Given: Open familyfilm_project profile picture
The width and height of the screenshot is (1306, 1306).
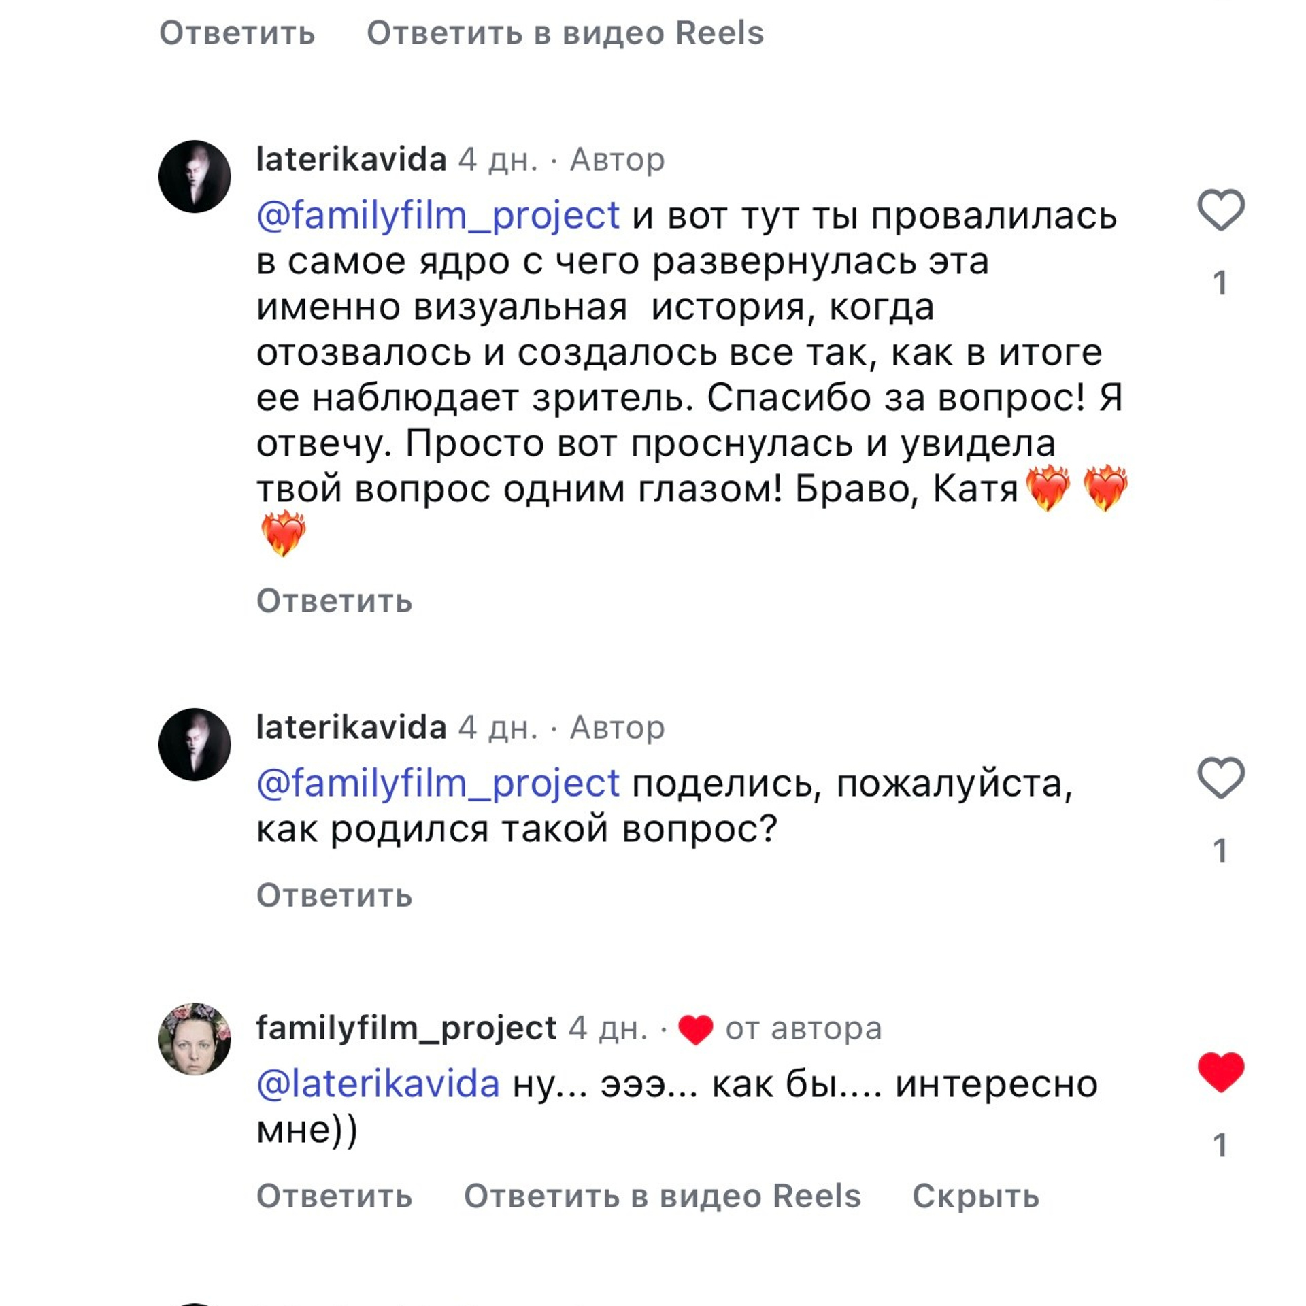Looking at the screenshot, I should (x=195, y=1039).
